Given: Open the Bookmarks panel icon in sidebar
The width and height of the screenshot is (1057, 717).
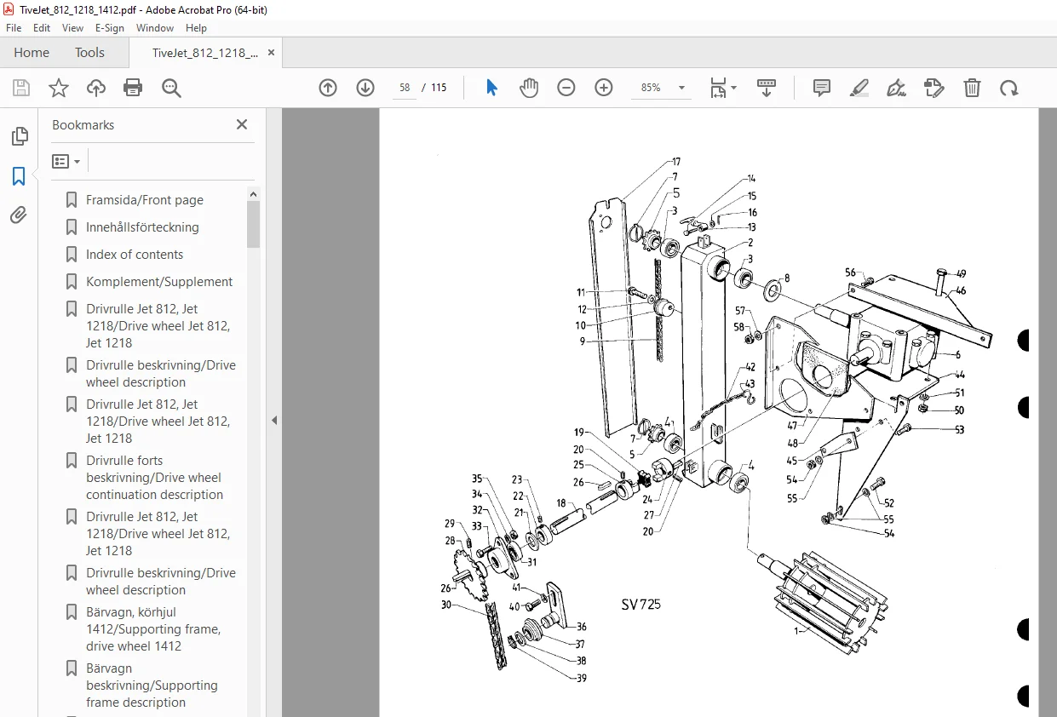Looking at the screenshot, I should pos(19,176).
